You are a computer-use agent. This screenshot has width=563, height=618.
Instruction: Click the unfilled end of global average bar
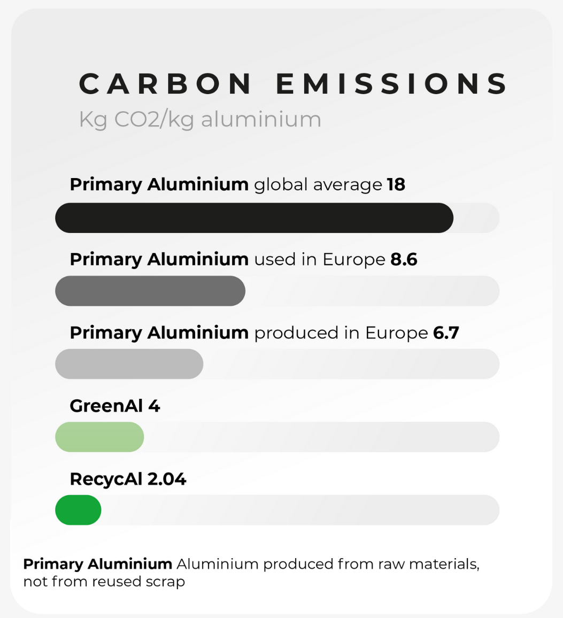tap(476, 218)
